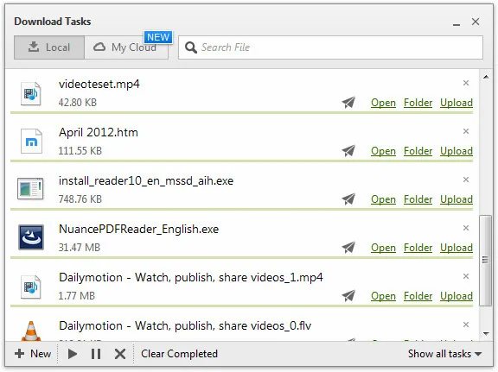Click the paper plane icon for videoteset.mp4
The image size is (498, 372).
pos(348,103)
